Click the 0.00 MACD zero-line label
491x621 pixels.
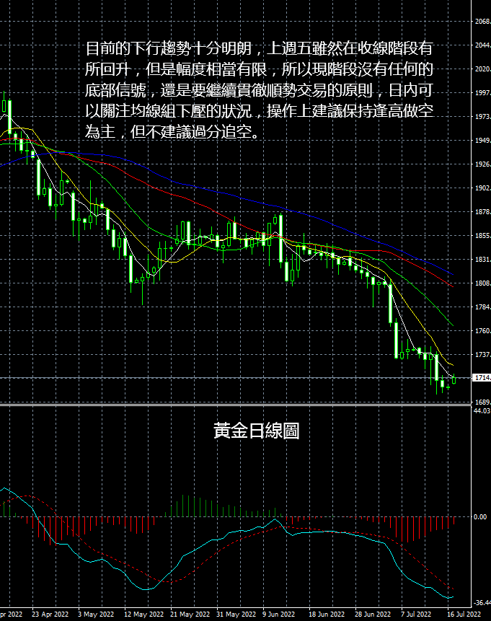point(480,517)
